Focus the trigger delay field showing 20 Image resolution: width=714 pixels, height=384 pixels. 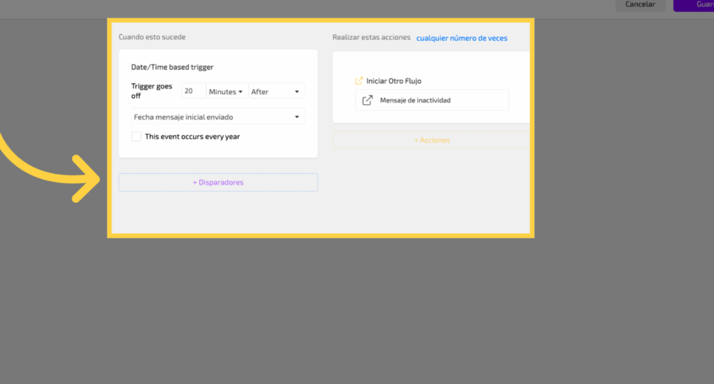tap(193, 91)
